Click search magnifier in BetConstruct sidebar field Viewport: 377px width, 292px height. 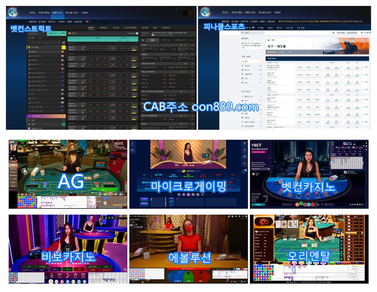point(59,43)
